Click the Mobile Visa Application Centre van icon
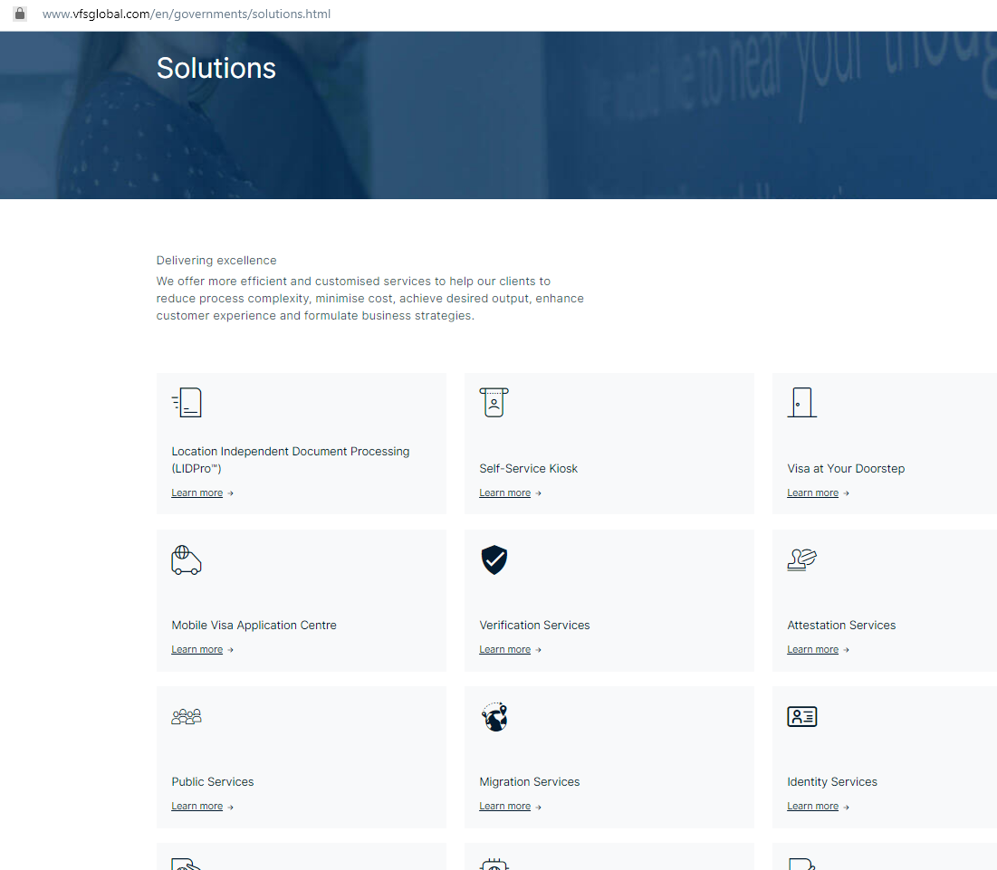Screen dimensions: 997x870 (187, 559)
